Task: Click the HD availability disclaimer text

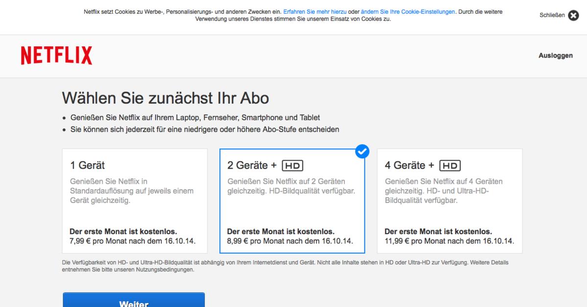Action: [x=285, y=266]
